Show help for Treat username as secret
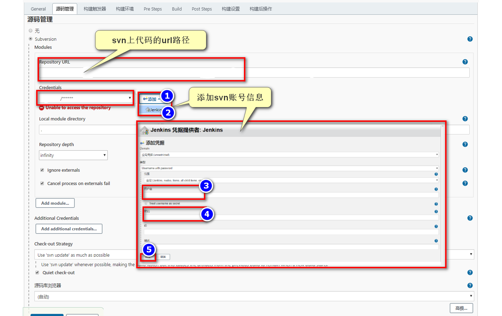This screenshot has height=316, width=502. pyautogui.click(x=436, y=204)
